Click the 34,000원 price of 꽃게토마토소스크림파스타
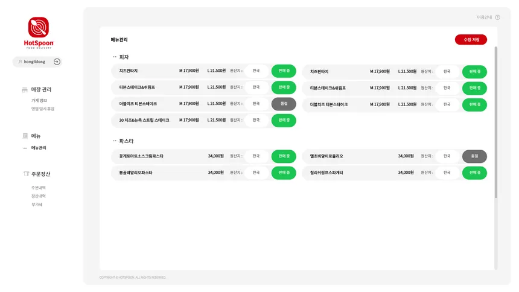This screenshot has width=519, height=292. tap(216, 156)
